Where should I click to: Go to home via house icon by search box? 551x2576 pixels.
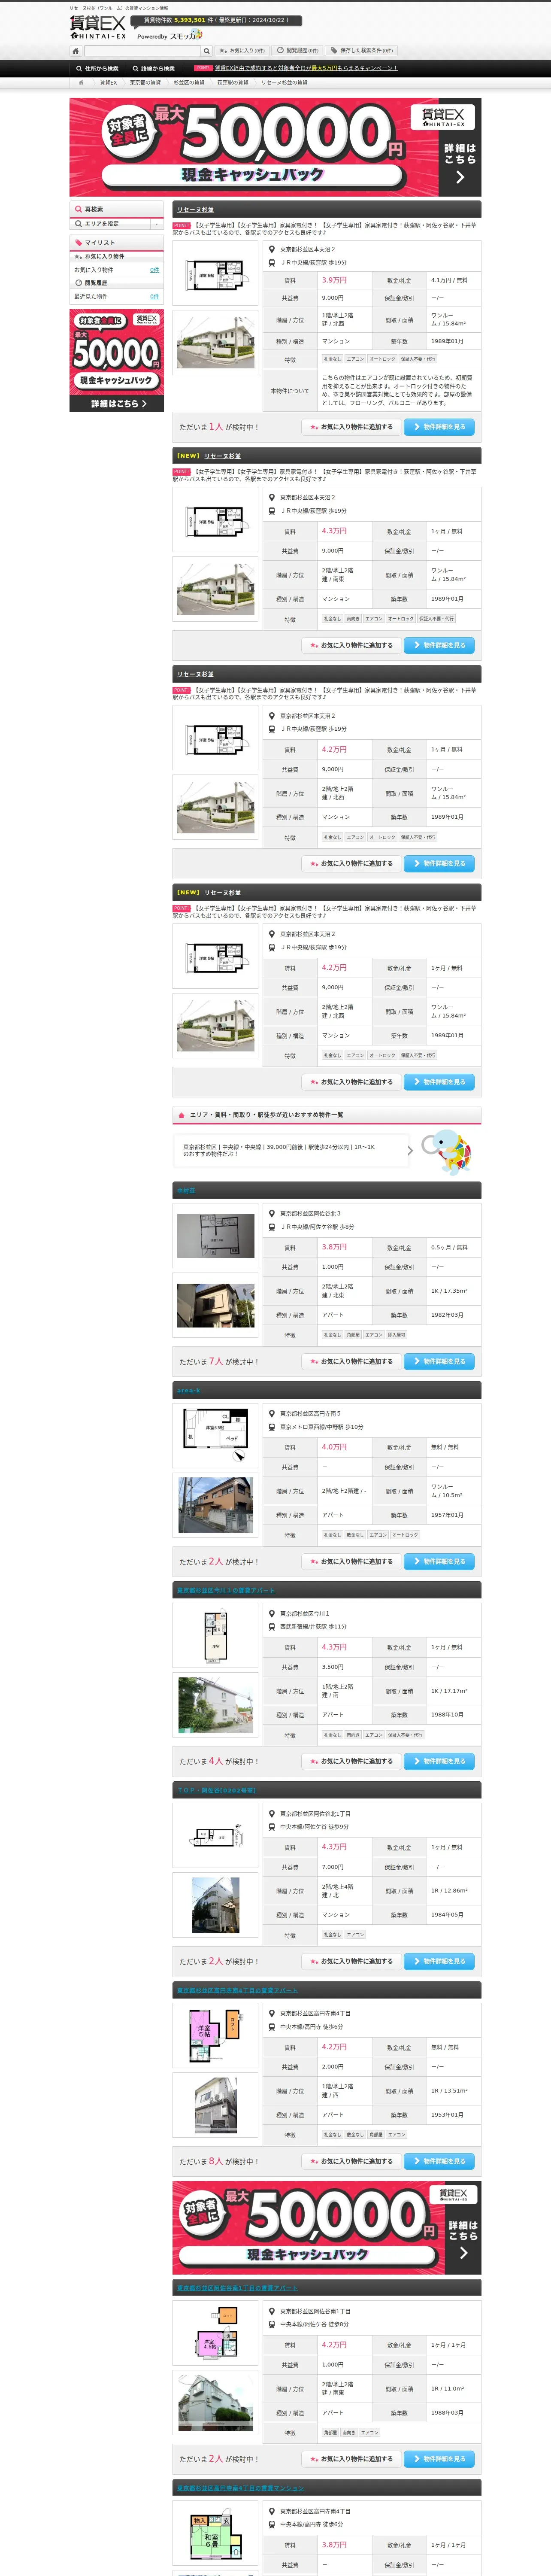point(75,51)
